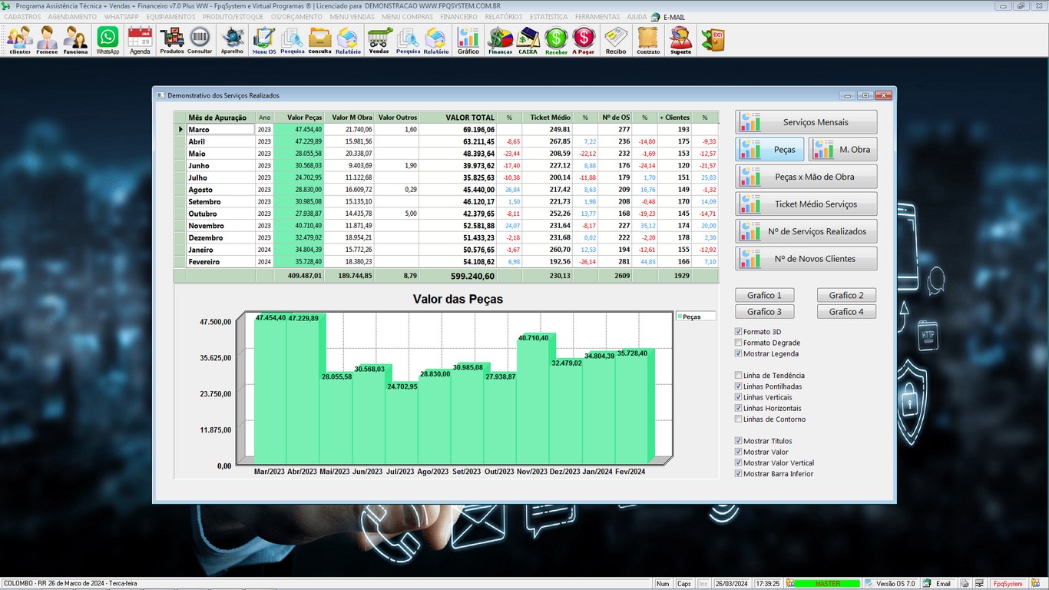The height and width of the screenshot is (590, 1049).
Task: Toggle the Linhas Verticais checkbox
Action: [x=739, y=397]
